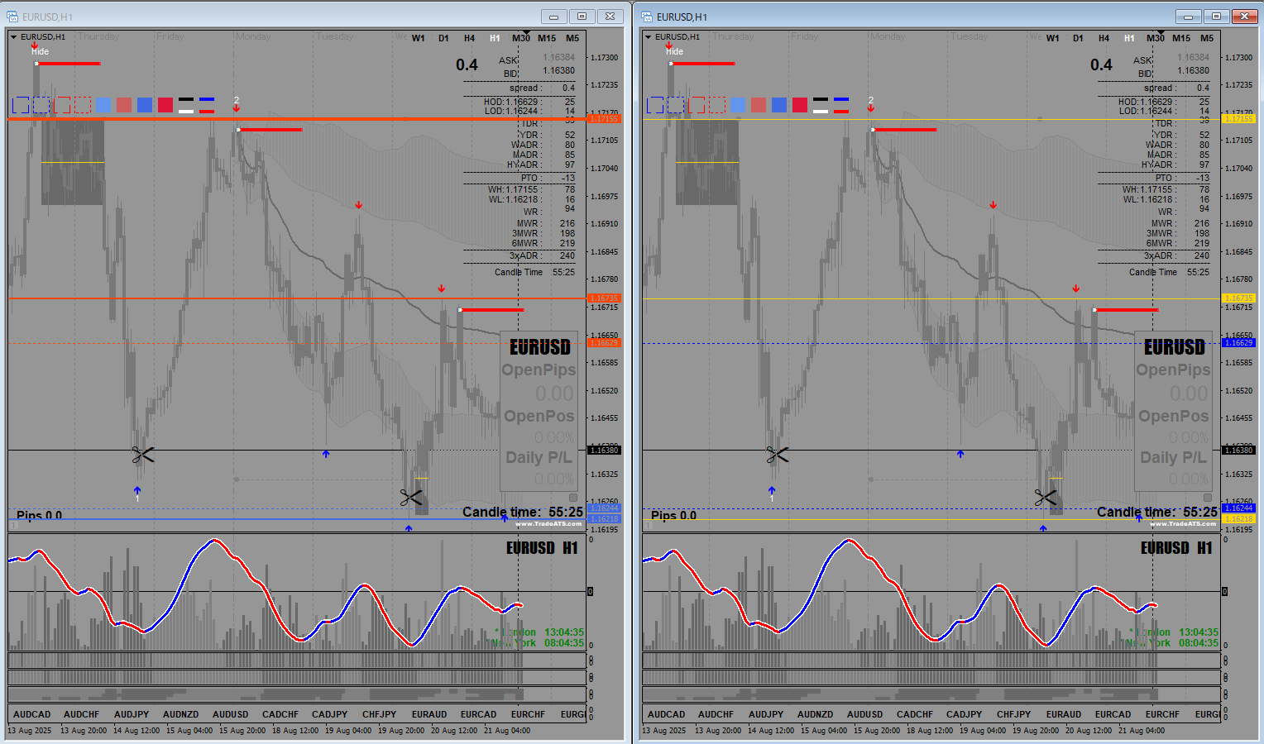Open AUDCHF pair from right chart's symbol bar
1264x744 pixels.
point(716,714)
